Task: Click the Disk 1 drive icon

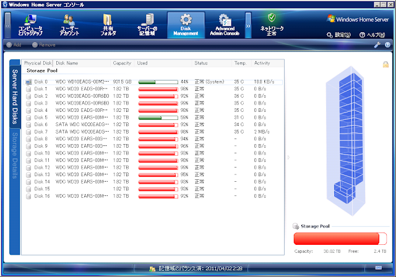Action: pyautogui.click(x=28, y=89)
